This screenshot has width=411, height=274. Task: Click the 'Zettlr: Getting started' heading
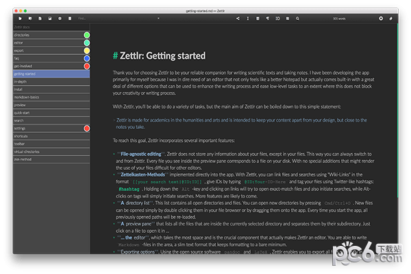(162, 56)
